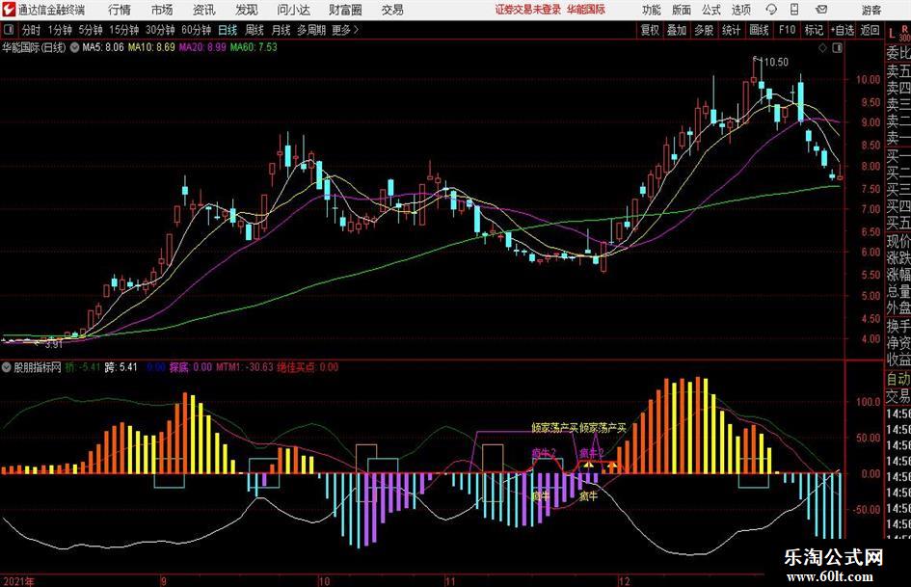Image resolution: width=911 pixels, height=587 pixels.
Task: Open the 行情 menu
Action: pos(120,10)
